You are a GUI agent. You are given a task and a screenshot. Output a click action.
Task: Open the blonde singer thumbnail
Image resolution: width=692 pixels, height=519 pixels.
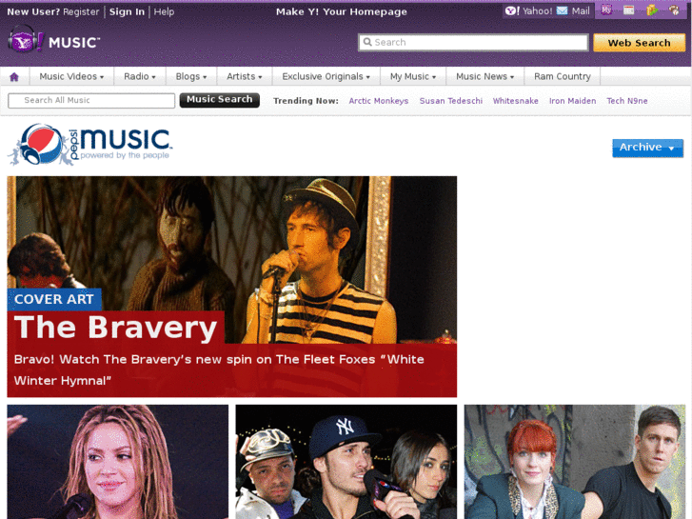pos(118,462)
